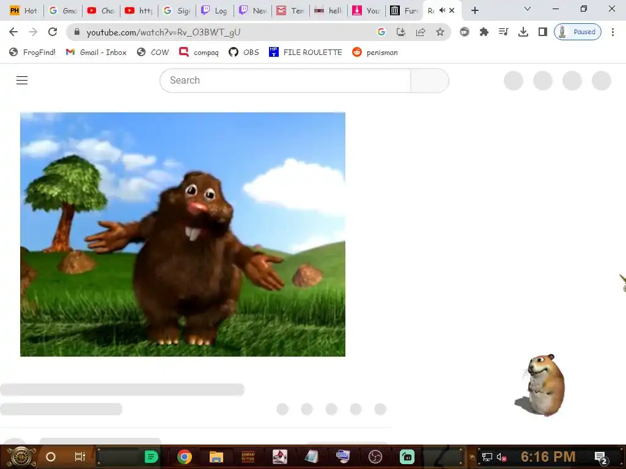Open the Gmail - Inbox bookmark
The height and width of the screenshot is (469, 626).
tap(96, 53)
